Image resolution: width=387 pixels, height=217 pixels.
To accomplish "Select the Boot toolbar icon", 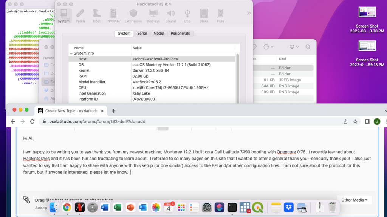I will pyautogui.click(x=97, y=16).
